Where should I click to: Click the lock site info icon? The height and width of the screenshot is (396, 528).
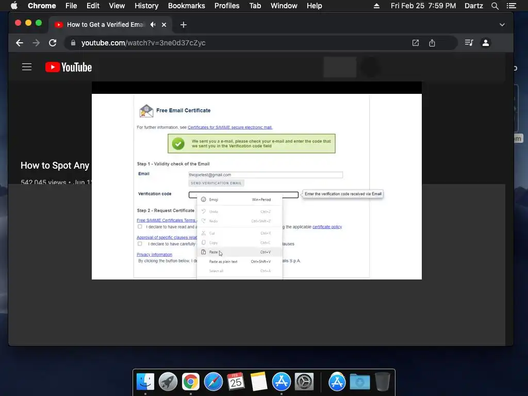(x=73, y=43)
